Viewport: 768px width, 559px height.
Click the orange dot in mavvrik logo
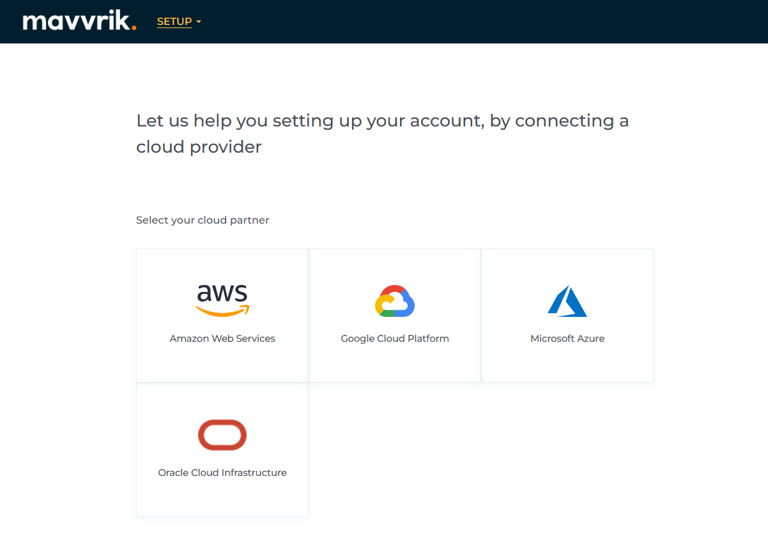(x=134, y=27)
